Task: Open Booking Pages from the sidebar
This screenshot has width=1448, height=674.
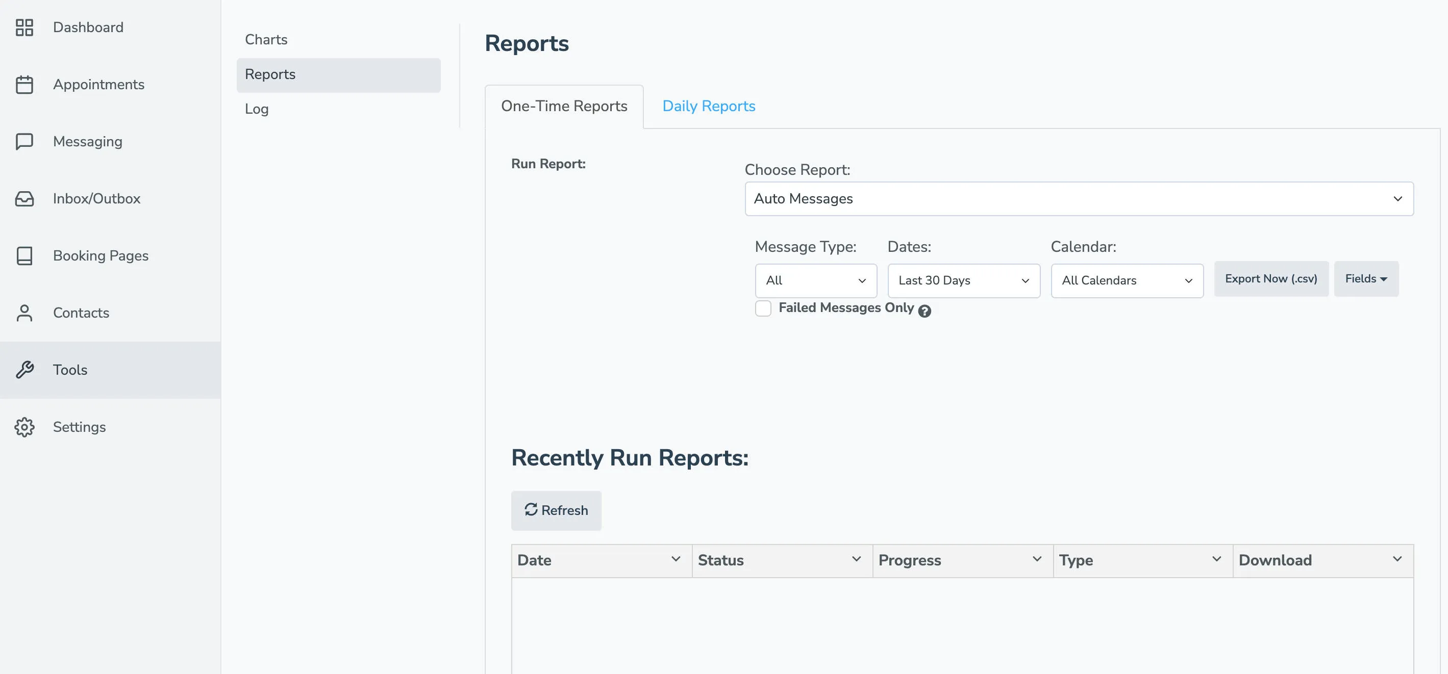Action: [x=101, y=255]
